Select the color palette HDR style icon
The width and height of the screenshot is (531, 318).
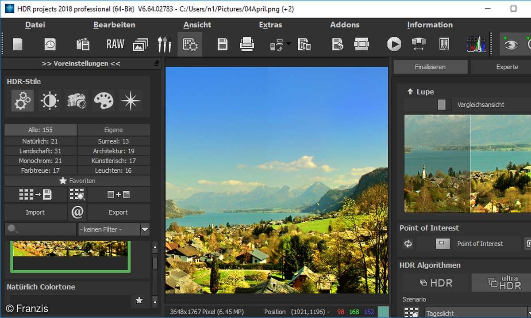pyautogui.click(x=104, y=101)
